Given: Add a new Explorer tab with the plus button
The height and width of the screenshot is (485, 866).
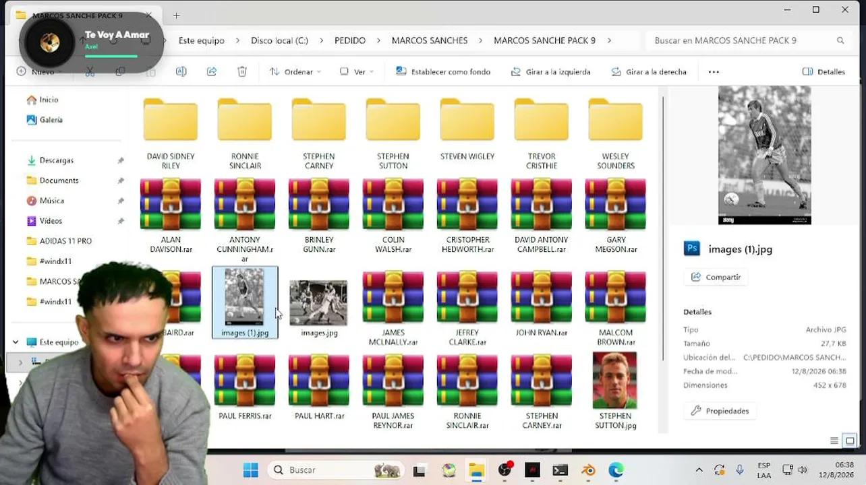Looking at the screenshot, I should [x=176, y=15].
